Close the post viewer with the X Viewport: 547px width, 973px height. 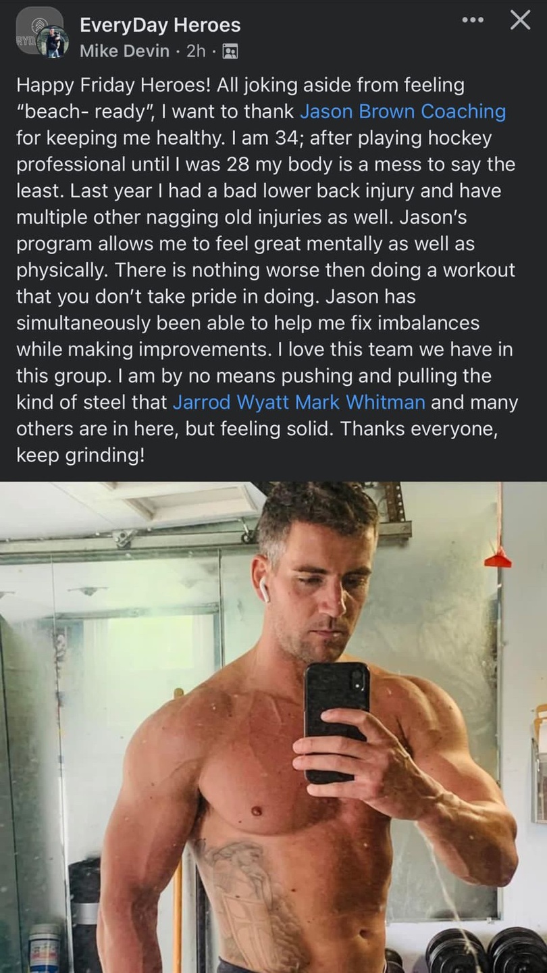(520, 20)
